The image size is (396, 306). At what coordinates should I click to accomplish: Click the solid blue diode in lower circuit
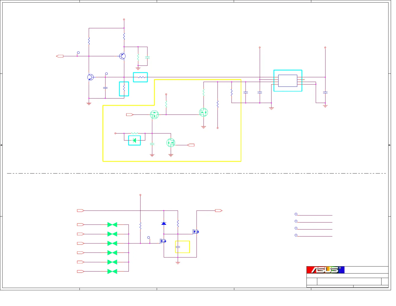164,223
